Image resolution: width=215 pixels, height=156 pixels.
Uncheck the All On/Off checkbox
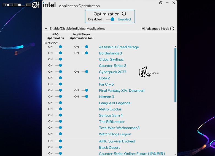[x=45, y=43]
